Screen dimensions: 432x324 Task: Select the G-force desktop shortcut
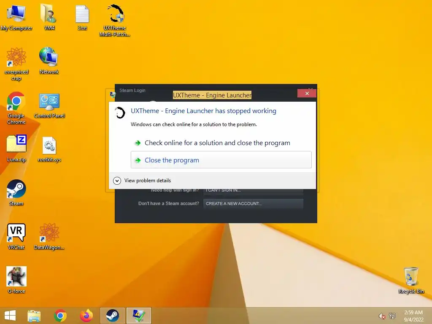(16, 280)
